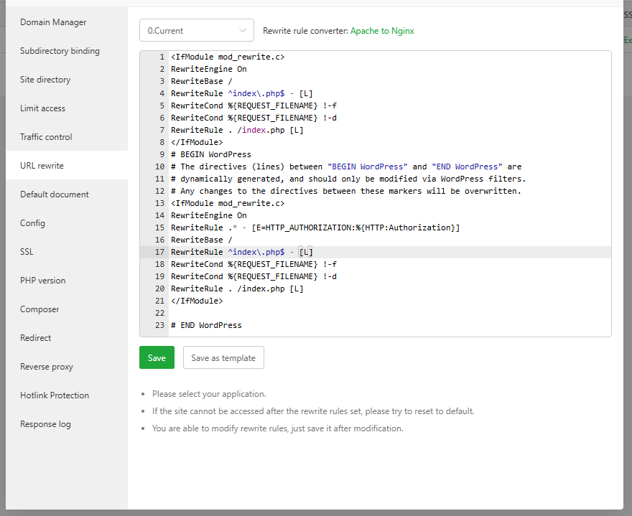The width and height of the screenshot is (632, 516).
Task: Open the Default document tab
Action: pyautogui.click(x=55, y=194)
